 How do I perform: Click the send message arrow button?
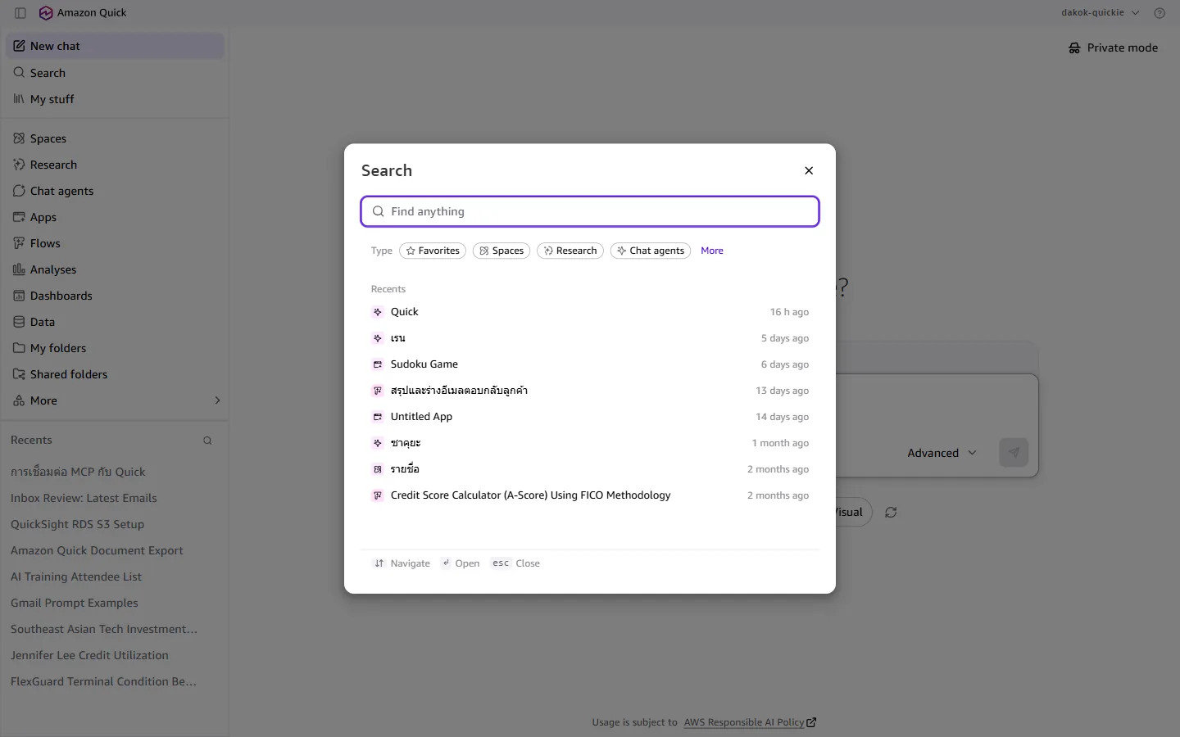click(x=1014, y=453)
